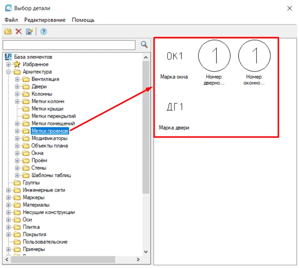
Task: Collapse the Архитектура folder node
Action: (8, 72)
